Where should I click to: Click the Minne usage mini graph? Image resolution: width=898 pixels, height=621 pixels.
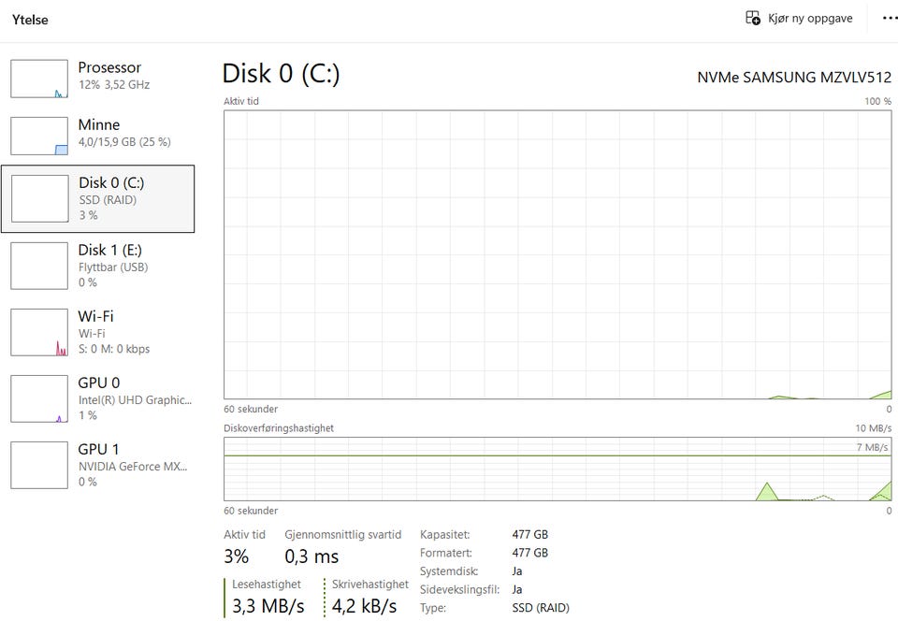point(39,136)
